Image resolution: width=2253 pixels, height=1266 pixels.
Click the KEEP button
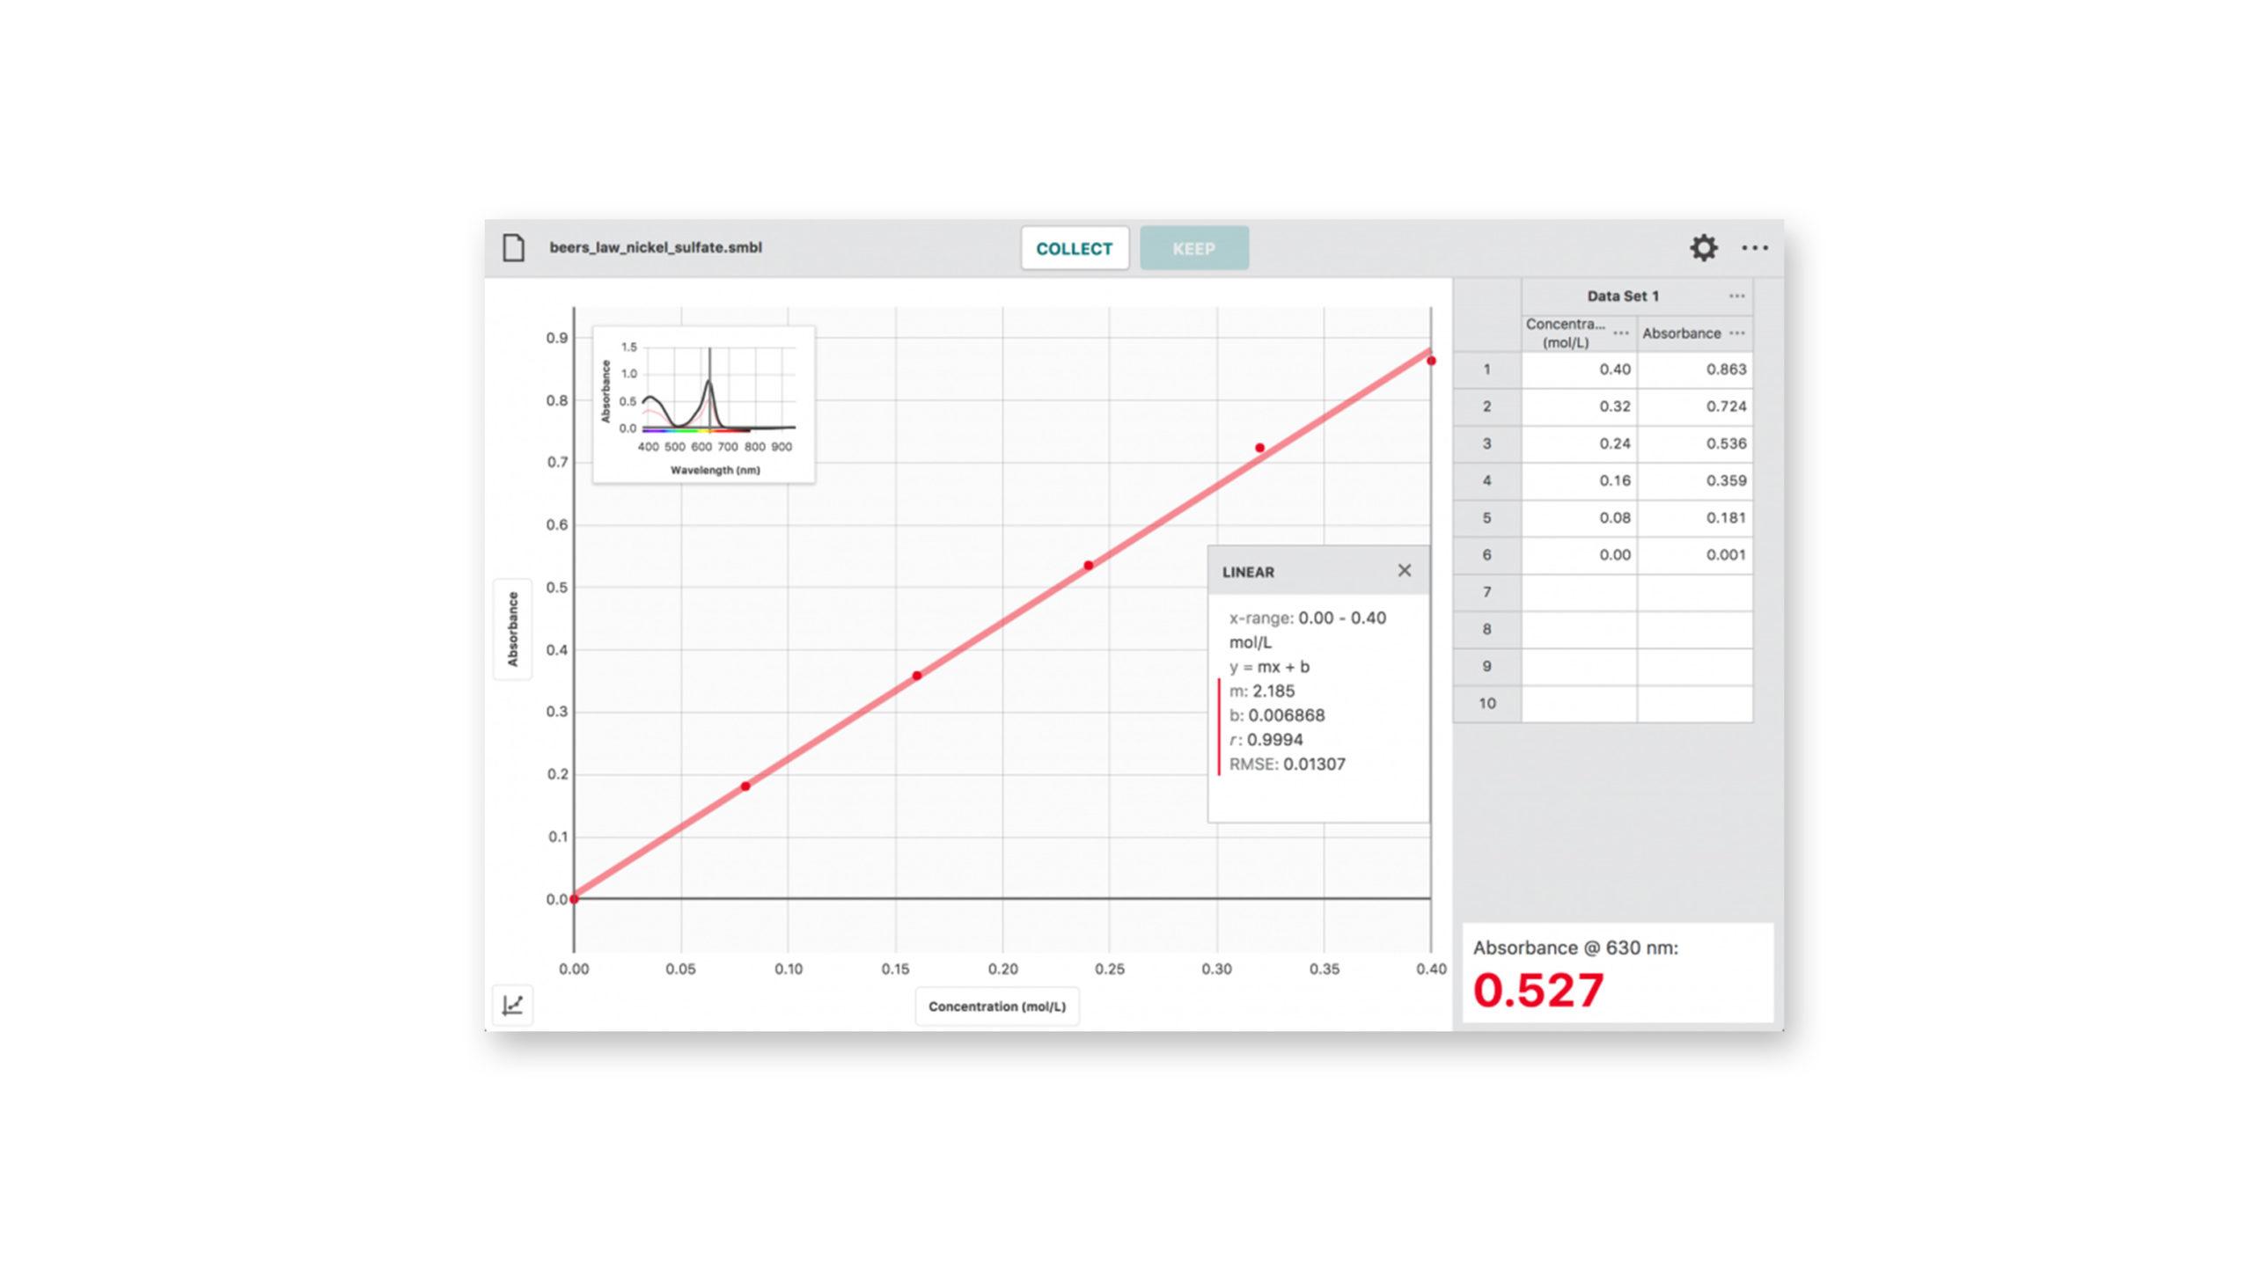(1193, 249)
